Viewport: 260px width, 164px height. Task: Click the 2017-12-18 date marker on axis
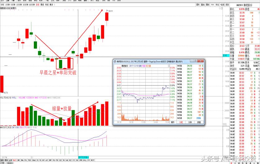tap(84, 157)
